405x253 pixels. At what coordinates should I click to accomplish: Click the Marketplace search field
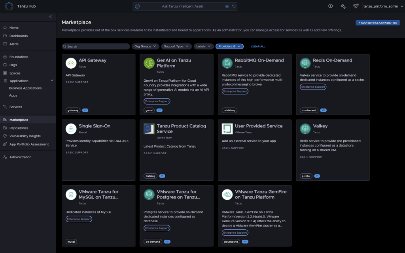96,47
